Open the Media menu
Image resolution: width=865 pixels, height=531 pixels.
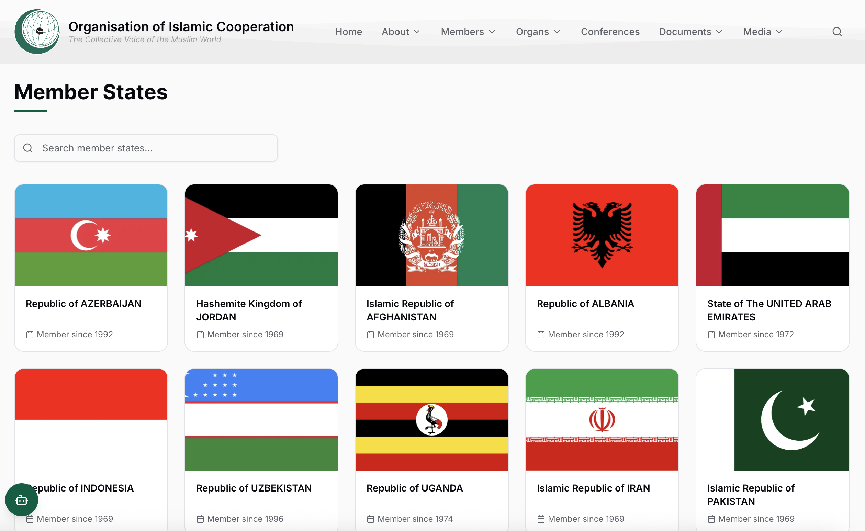click(763, 32)
